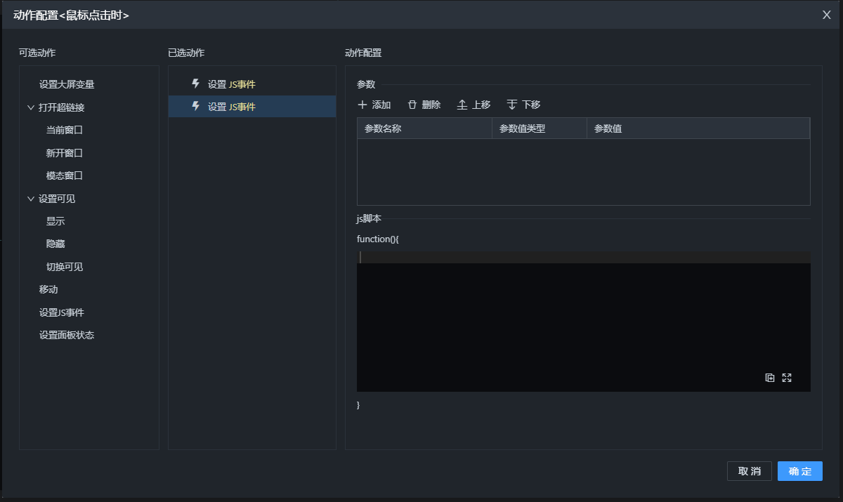Click the trash icon to delete parameter

(412, 105)
